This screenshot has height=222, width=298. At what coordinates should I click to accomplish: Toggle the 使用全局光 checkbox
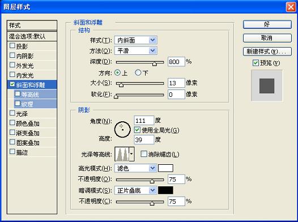(137, 130)
